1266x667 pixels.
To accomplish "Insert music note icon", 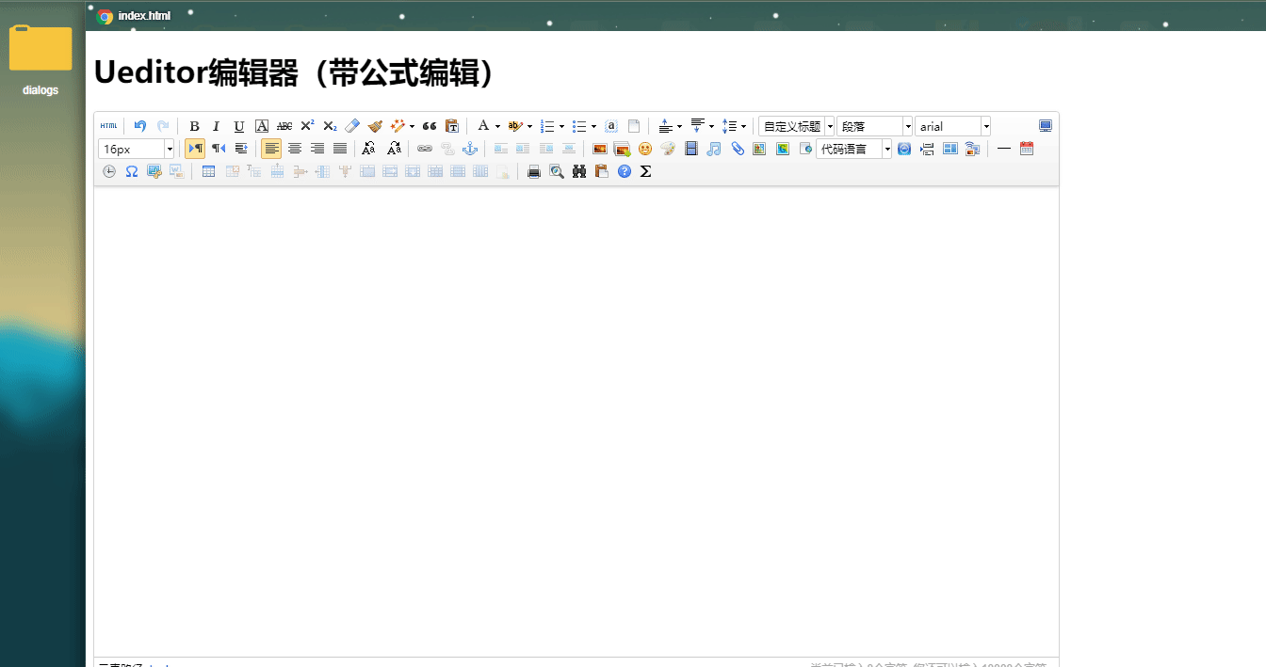I will click(x=714, y=149).
